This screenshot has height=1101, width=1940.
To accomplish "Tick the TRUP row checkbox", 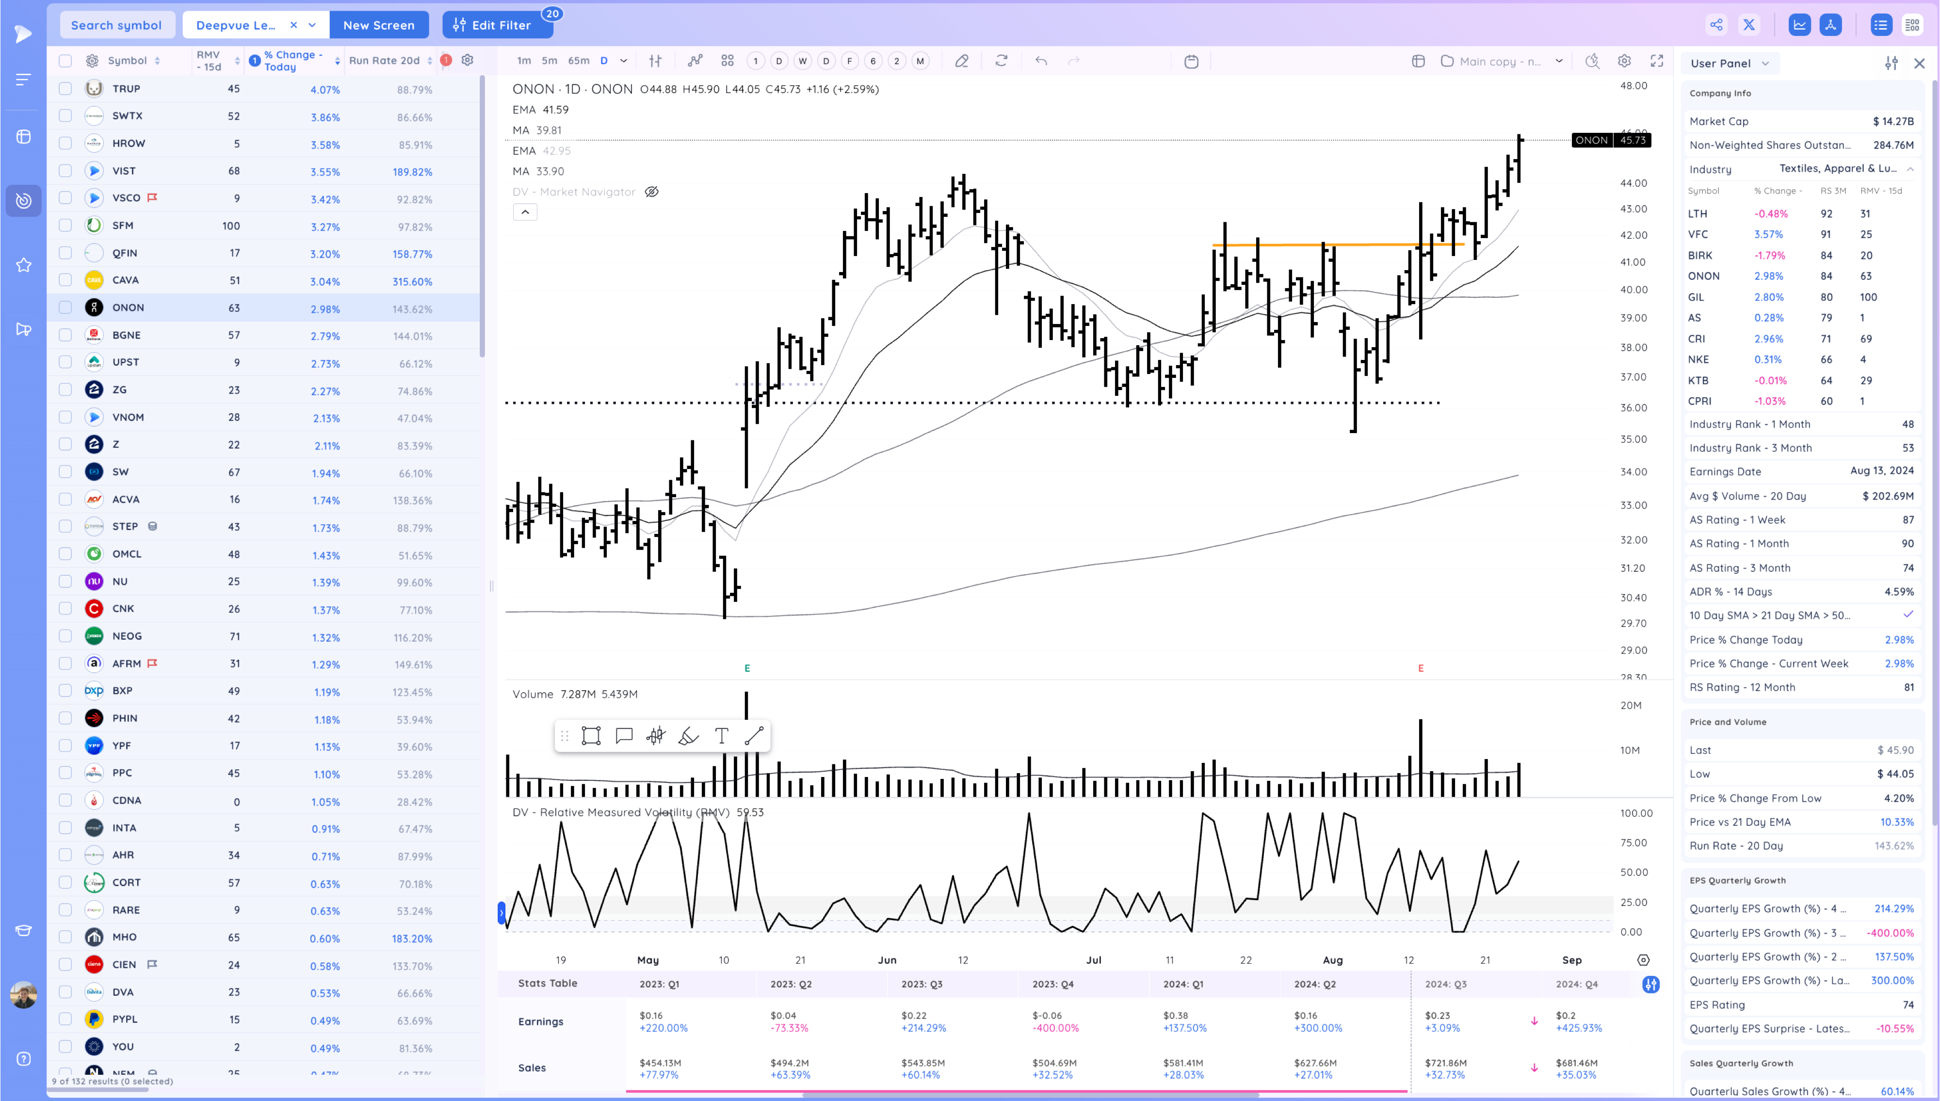I will click(x=65, y=88).
